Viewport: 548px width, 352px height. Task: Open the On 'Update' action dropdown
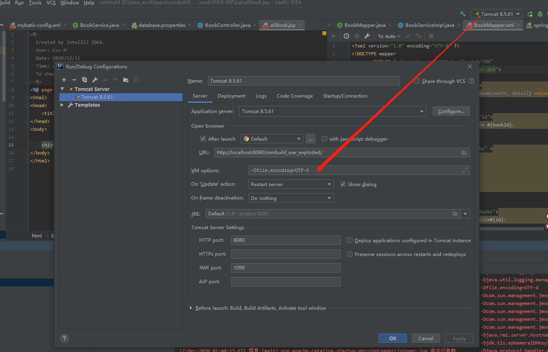coord(291,184)
